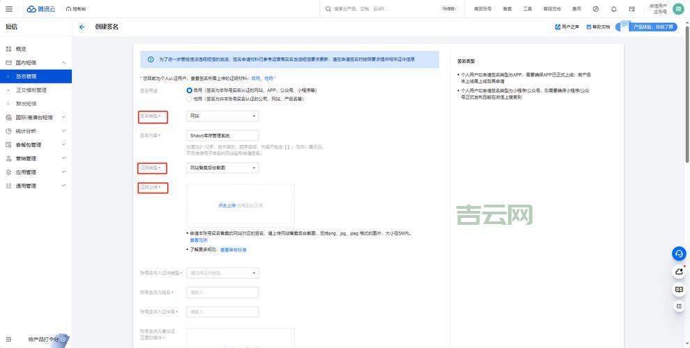Open the hamburger menu at top left

[x=9, y=9]
